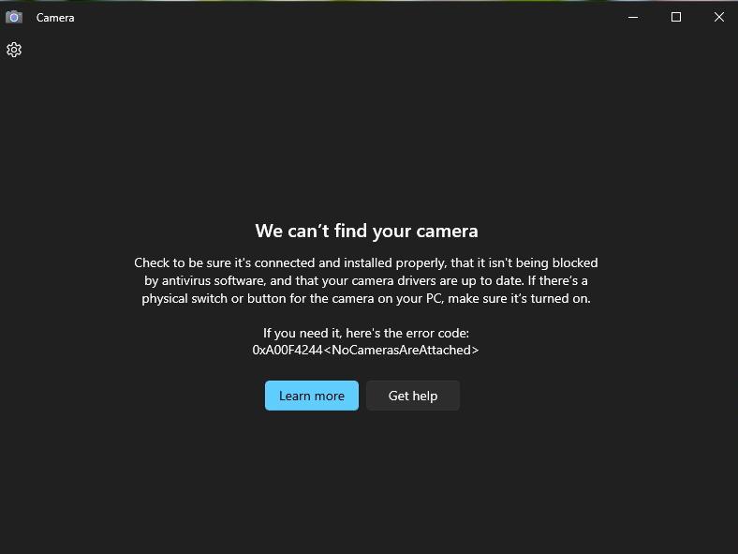Click the NoCamerasAreAttached error label

[x=402, y=350]
